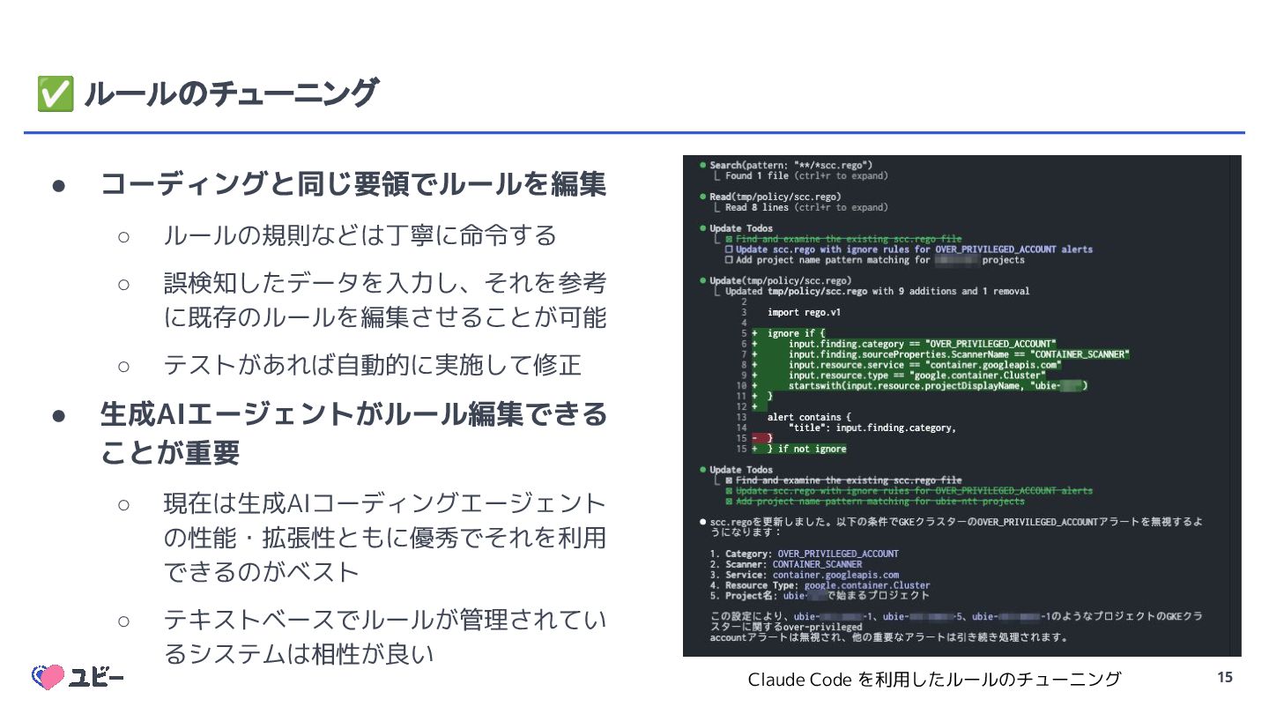Click summary item '2. Scanner: CONTAINER_SCANNER'

click(785, 564)
